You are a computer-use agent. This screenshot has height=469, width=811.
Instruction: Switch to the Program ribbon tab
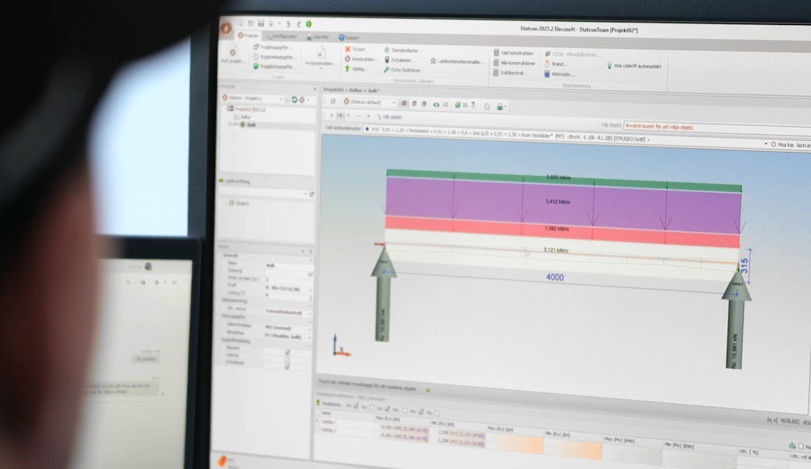pyautogui.click(x=249, y=36)
